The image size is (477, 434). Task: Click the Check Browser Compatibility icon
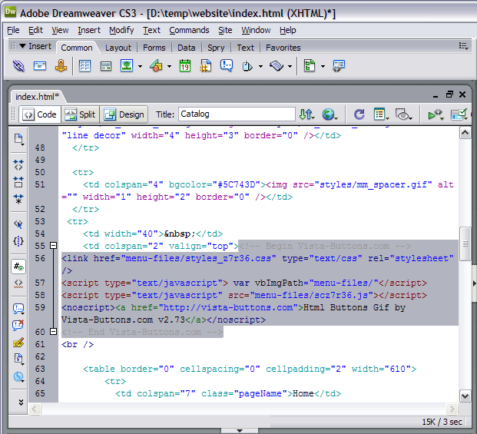tap(459, 114)
